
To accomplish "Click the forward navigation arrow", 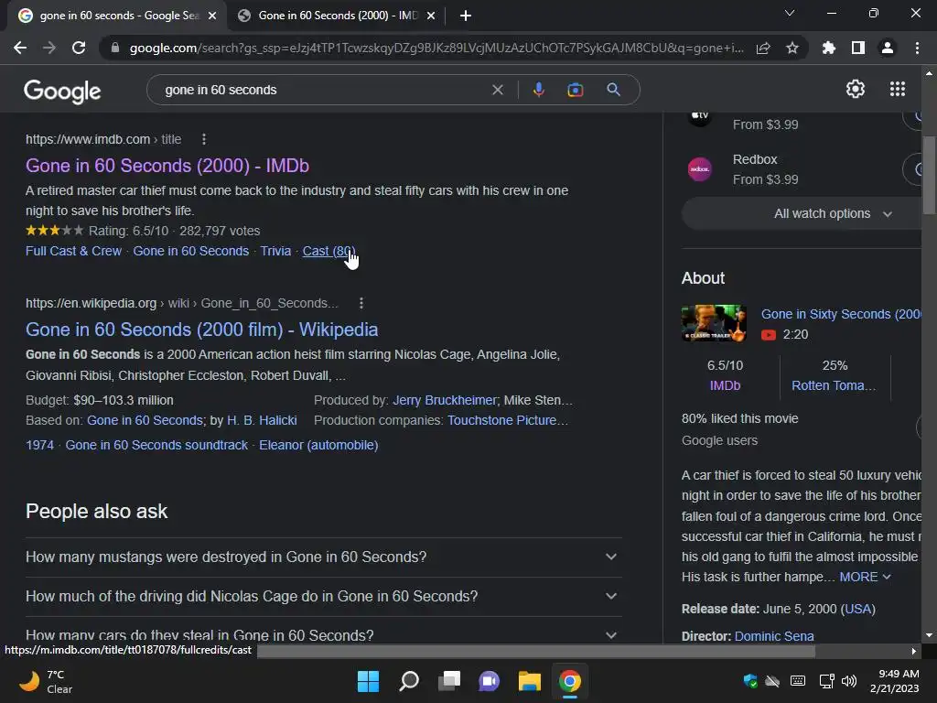I will (49, 48).
